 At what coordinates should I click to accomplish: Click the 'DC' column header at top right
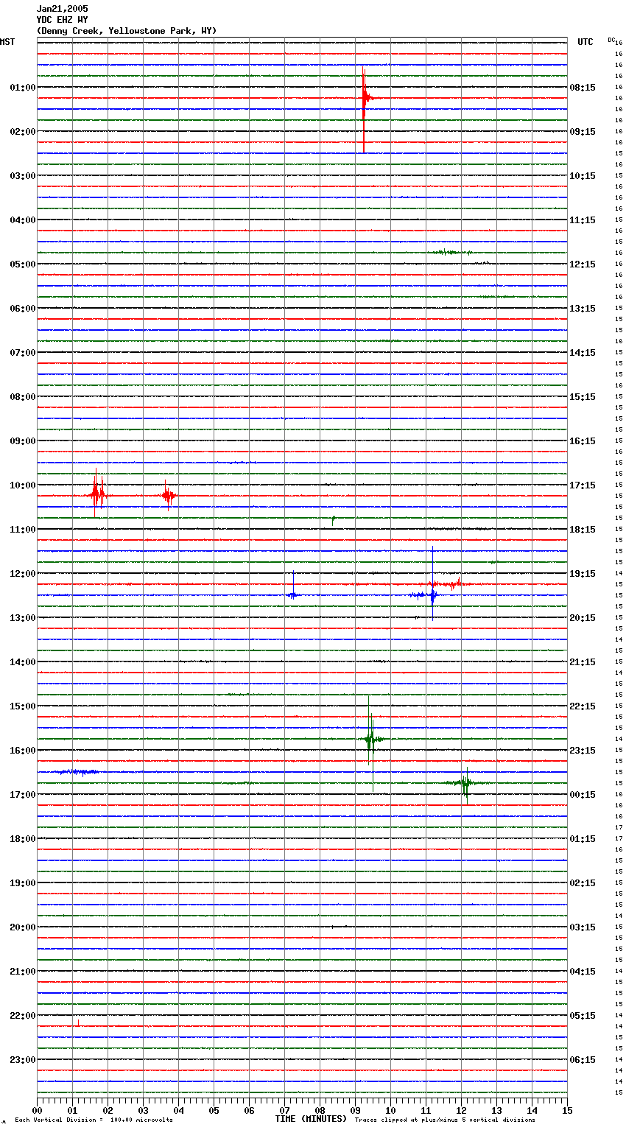(x=611, y=40)
